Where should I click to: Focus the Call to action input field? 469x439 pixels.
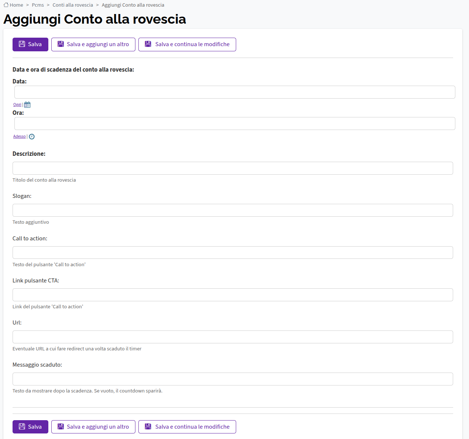(x=233, y=253)
